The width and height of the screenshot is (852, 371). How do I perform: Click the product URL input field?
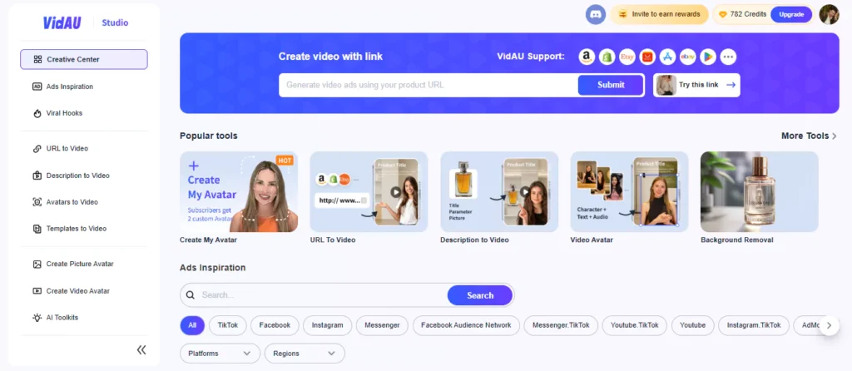pos(428,85)
